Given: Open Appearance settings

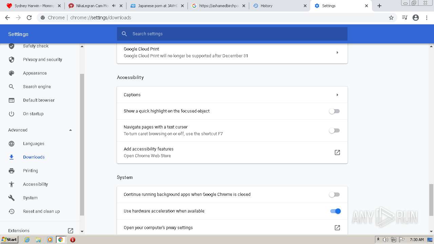Looking at the screenshot, I should coord(35,73).
